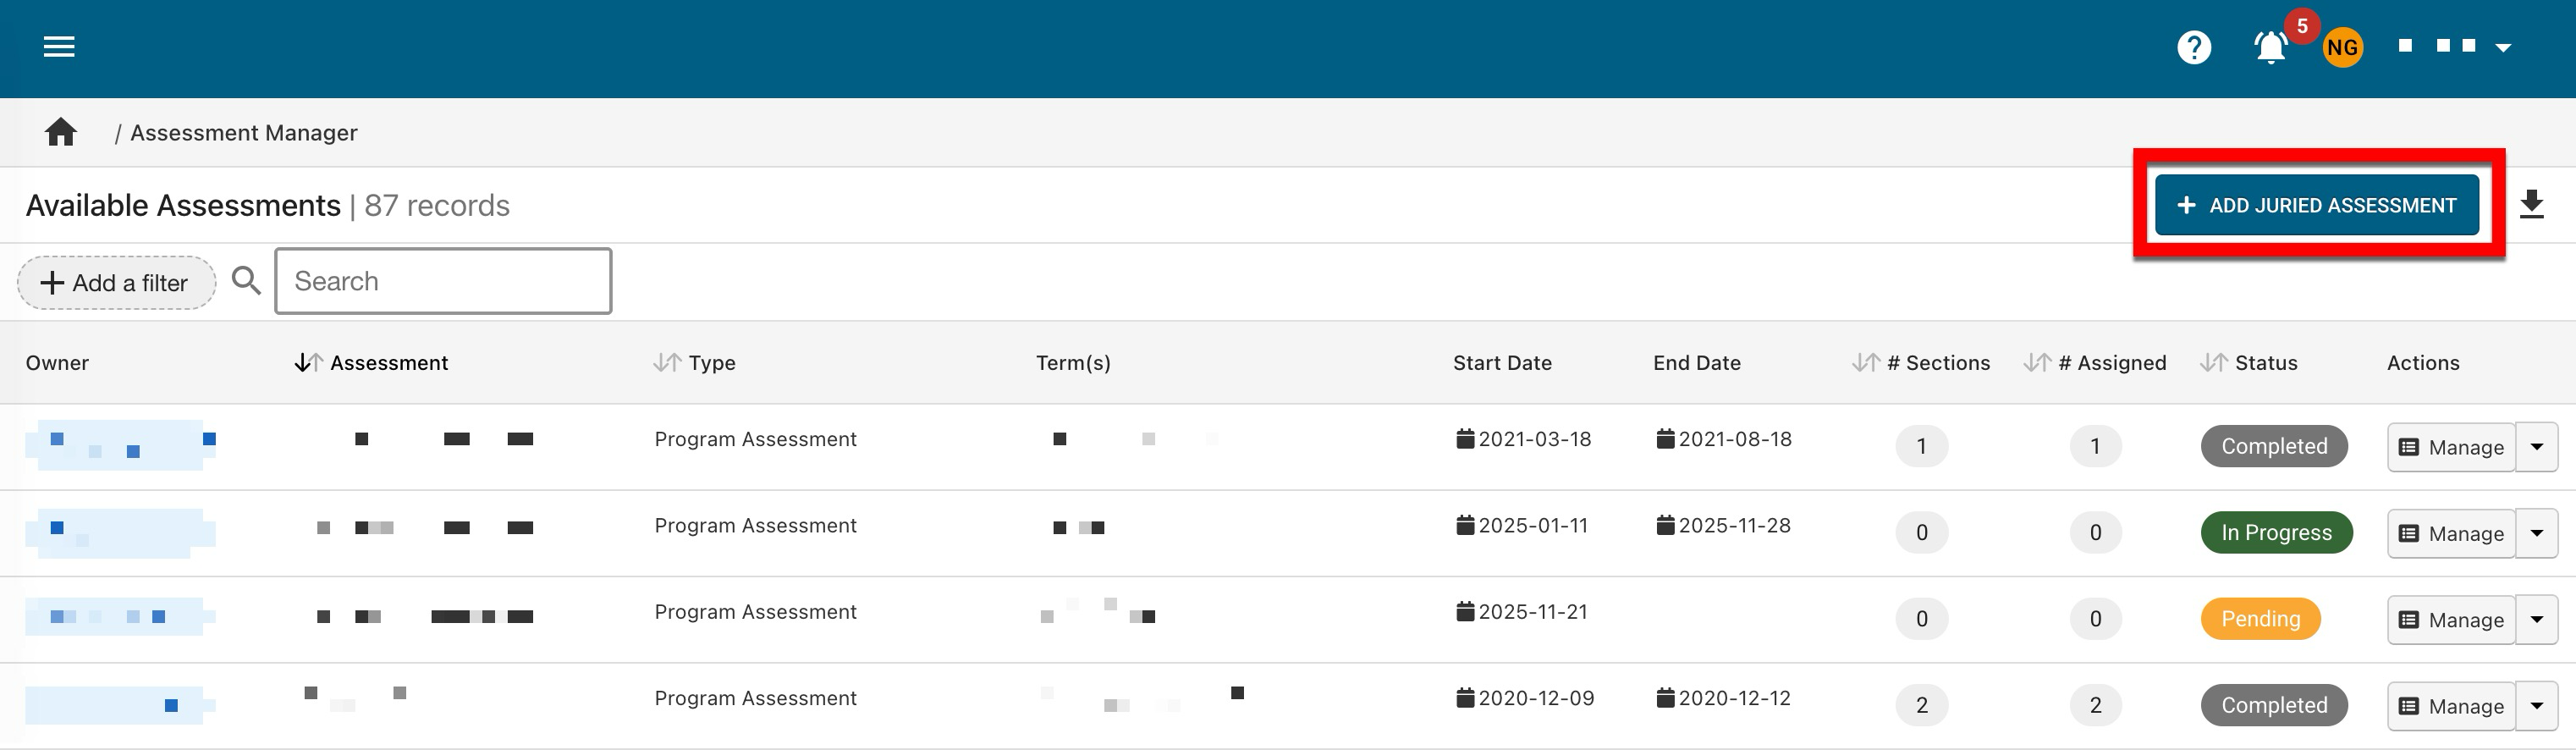Add a filter to the list
The height and width of the screenshot is (750, 2576).
pyautogui.click(x=116, y=283)
